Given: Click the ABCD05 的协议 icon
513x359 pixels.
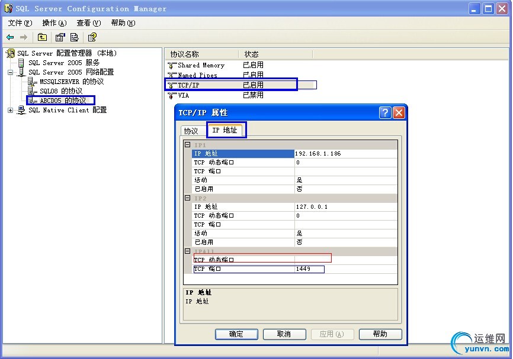Looking at the screenshot, I should point(33,101).
